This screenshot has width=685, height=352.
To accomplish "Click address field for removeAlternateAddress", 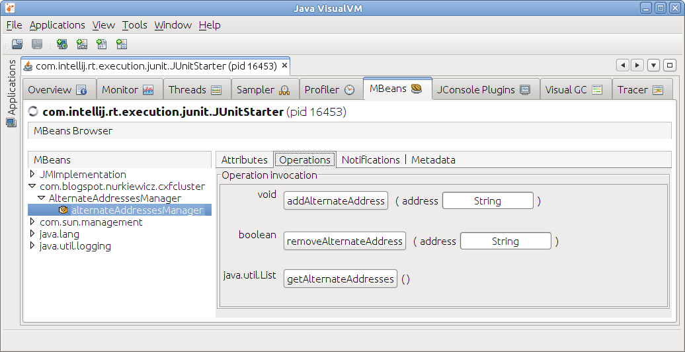I will (x=506, y=242).
